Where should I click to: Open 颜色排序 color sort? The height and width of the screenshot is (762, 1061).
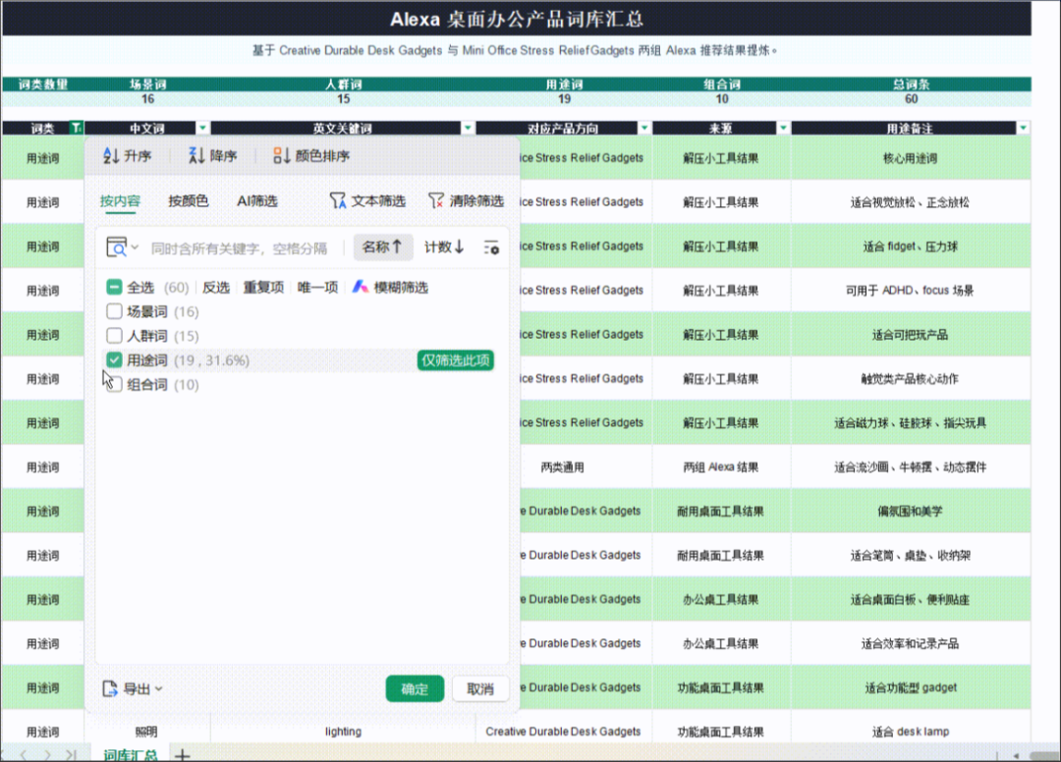pyautogui.click(x=311, y=156)
